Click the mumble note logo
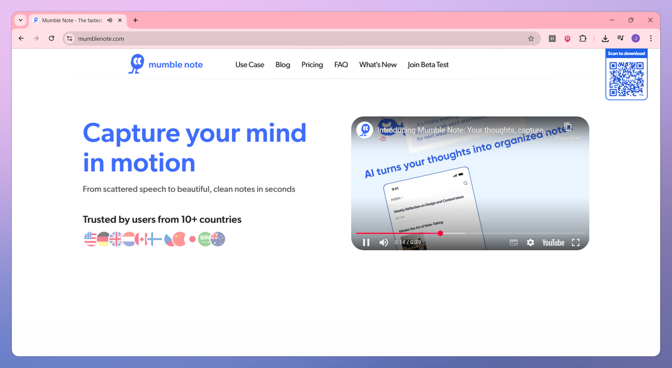 [x=165, y=64]
